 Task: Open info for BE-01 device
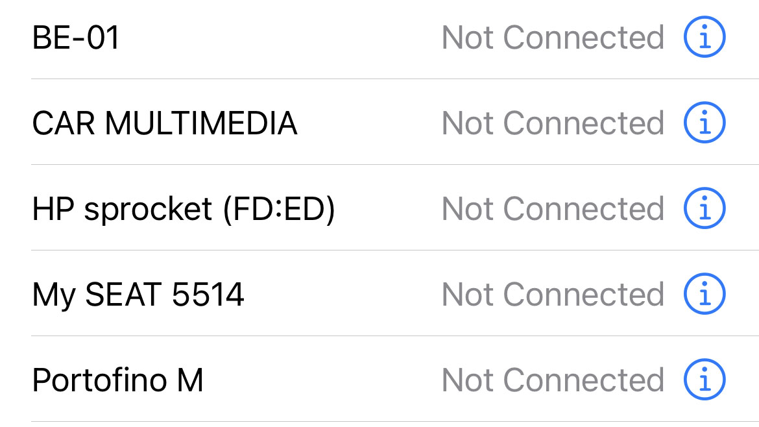(x=705, y=38)
